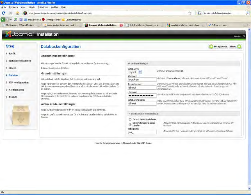Reload the page with refresh icon

4,13
